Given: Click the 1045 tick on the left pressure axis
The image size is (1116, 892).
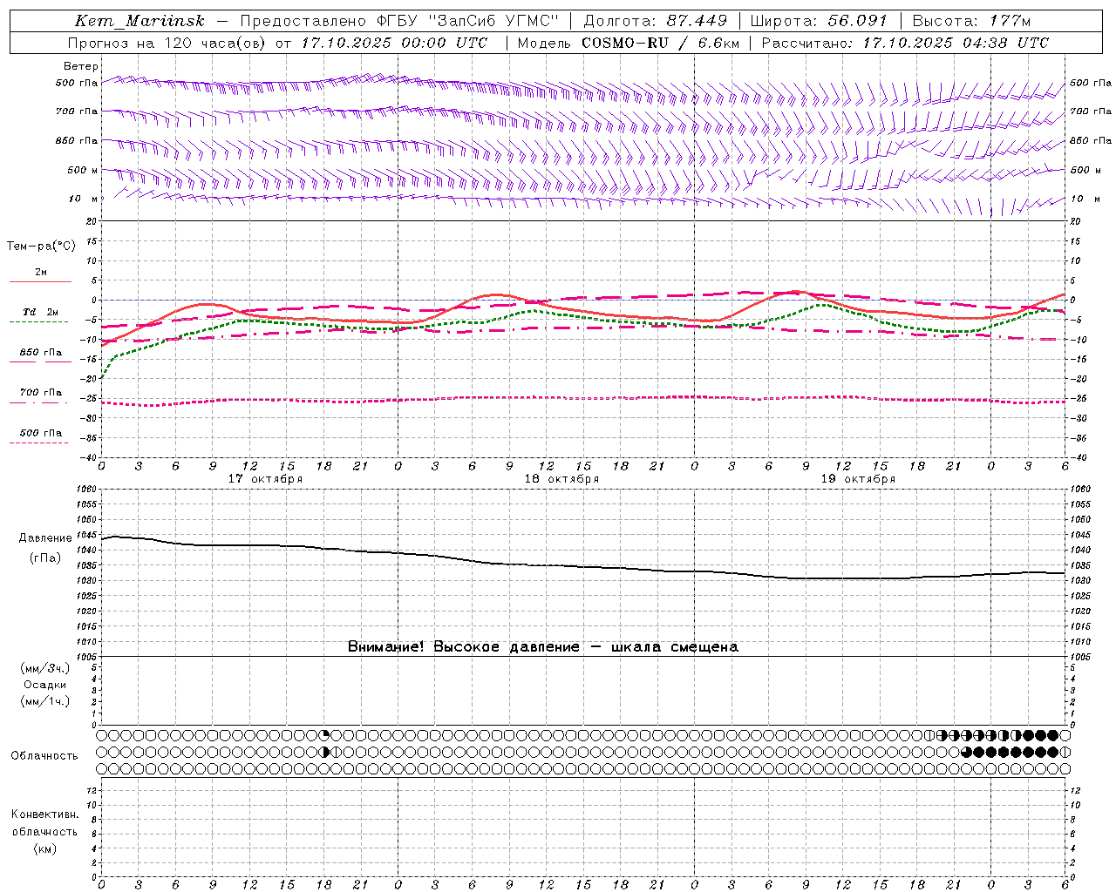Looking at the screenshot, I should (86, 535).
